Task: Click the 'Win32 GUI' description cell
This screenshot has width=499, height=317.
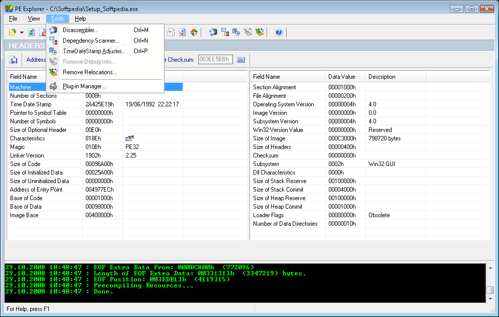Action: point(382,164)
